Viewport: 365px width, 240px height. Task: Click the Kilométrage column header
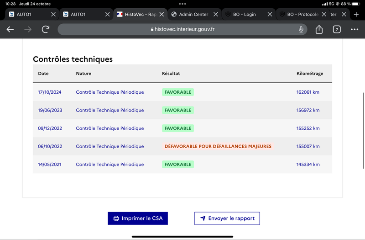coord(310,74)
